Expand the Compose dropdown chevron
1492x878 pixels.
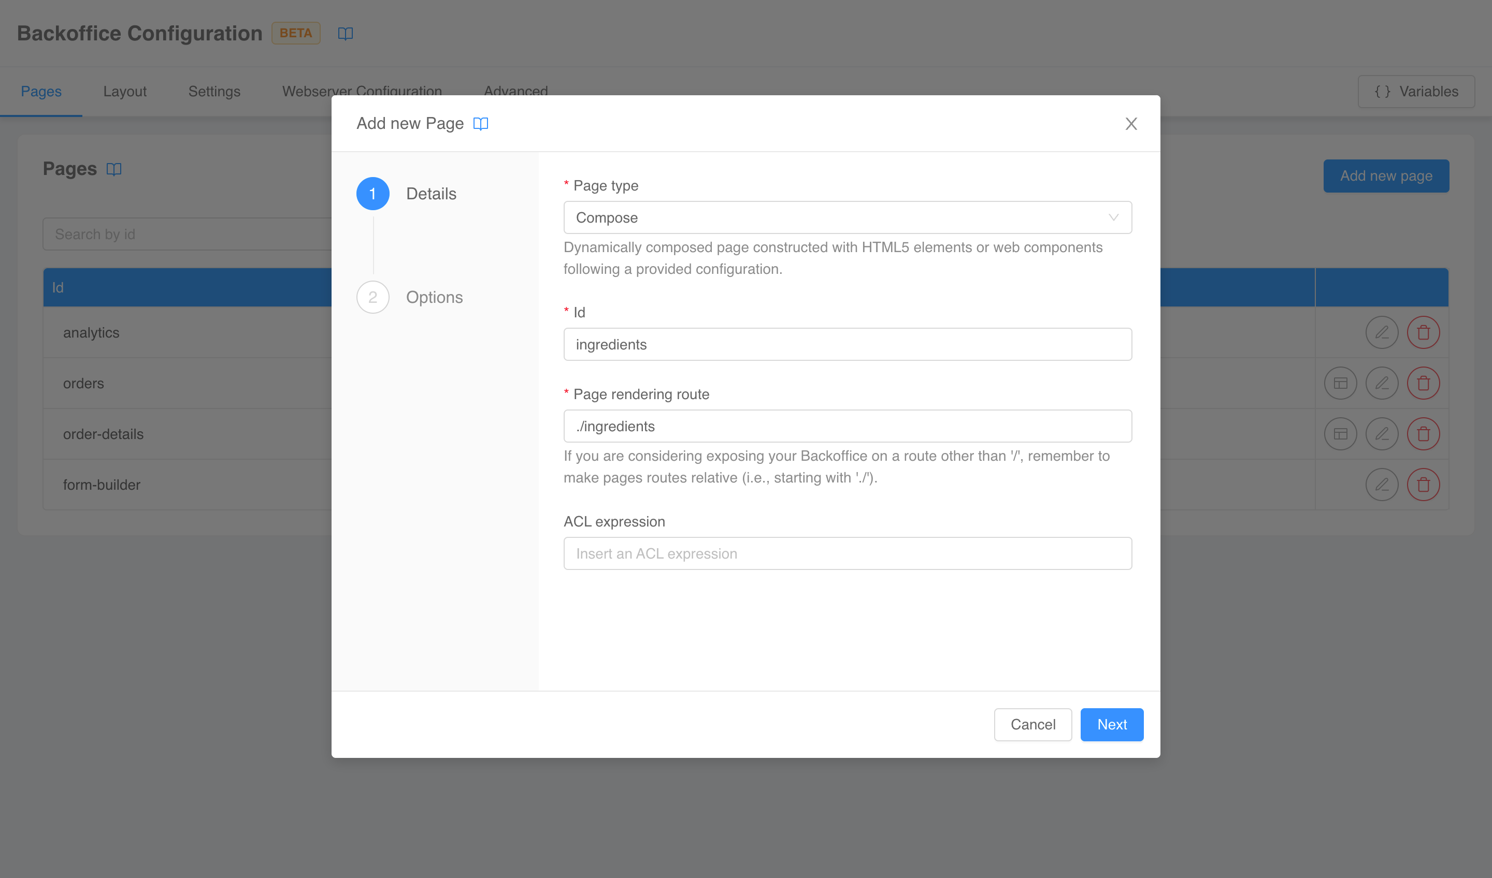coord(1114,217)
